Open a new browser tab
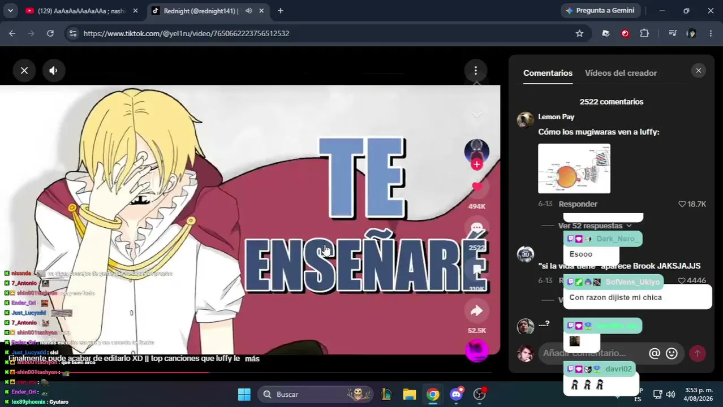This screenshot has width=723, height=407. point(280,11)
